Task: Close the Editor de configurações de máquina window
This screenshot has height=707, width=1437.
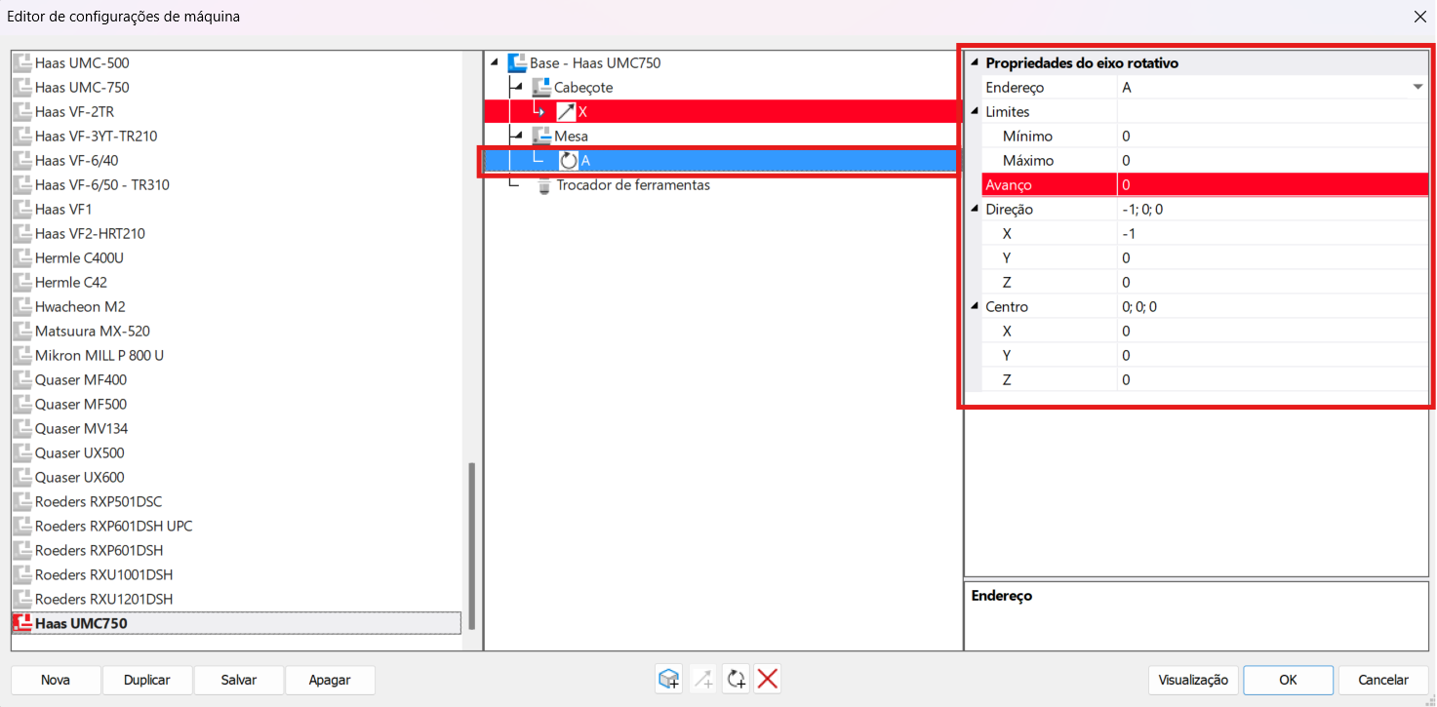Action: [1419, 17]
